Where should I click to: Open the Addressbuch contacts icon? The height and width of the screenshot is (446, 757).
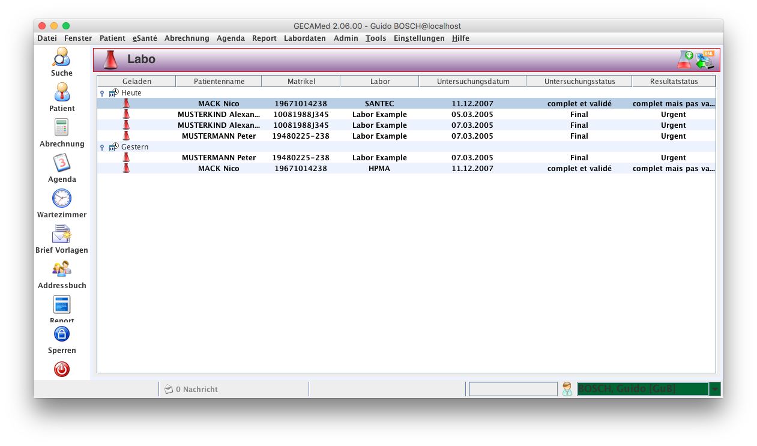[62, 270]
